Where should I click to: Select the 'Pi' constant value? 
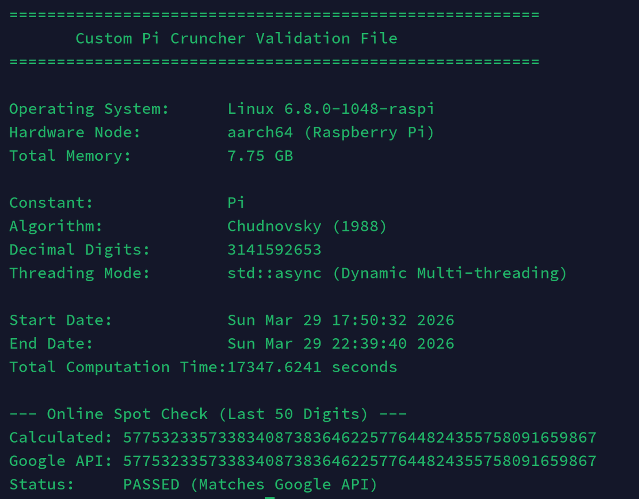[x=236, y=203]
